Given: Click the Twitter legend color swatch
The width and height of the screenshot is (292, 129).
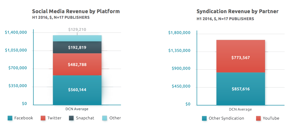Looking at the screenshot, I should (43, 118).
